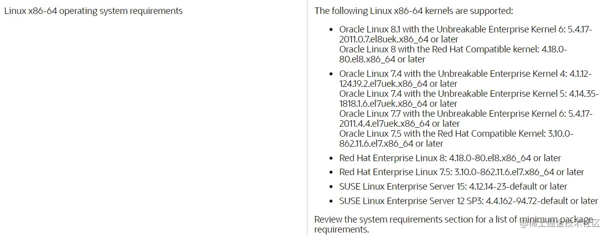
Task: Click the Oracle Linux 7.5 Red Hat Compatible line
Action: pyautogui.click(x=456, y=134)
